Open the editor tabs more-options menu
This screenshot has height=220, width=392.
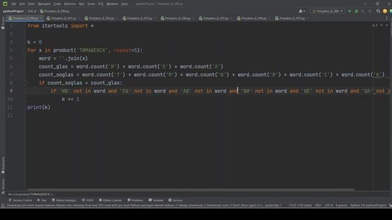pyautogui.click(x=386, y=18)
